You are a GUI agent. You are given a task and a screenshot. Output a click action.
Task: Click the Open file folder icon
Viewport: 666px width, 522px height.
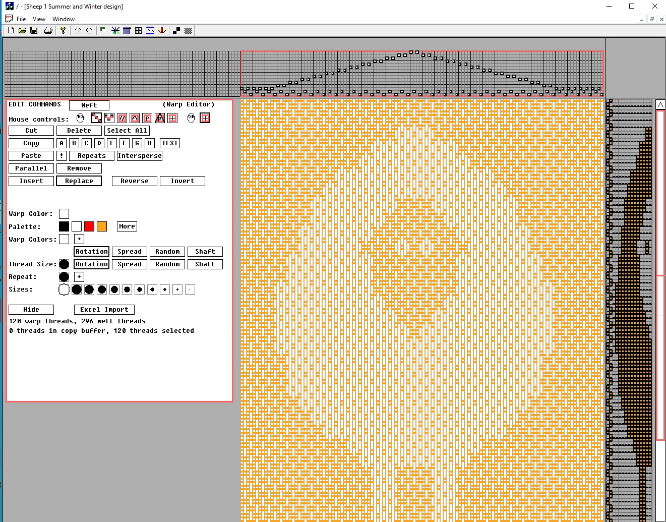click(22, 31)
